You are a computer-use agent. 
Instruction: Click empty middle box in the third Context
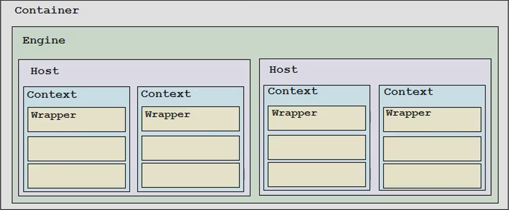[317, 147]
